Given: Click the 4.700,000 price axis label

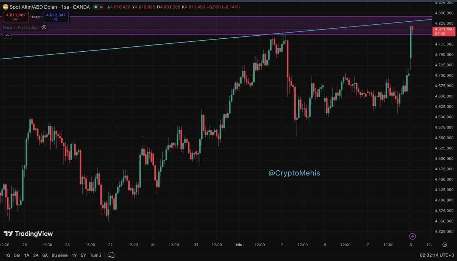Looking at the screenshot, I should (444, 75).
